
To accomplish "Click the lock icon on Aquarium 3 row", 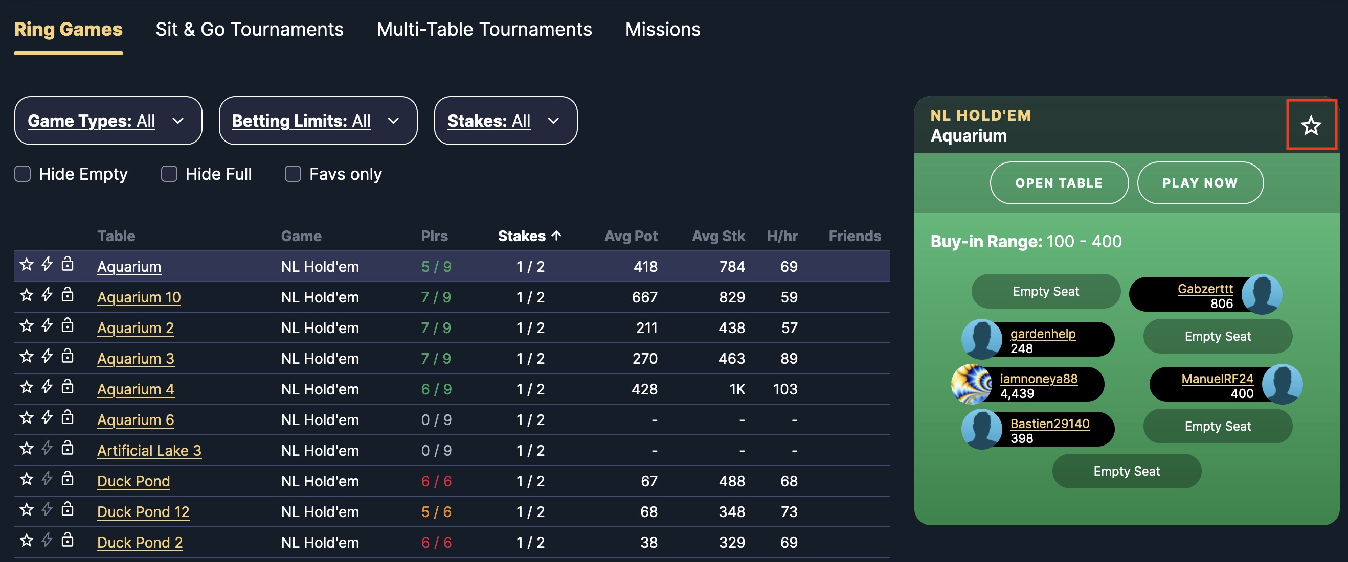I will point(68,356).
